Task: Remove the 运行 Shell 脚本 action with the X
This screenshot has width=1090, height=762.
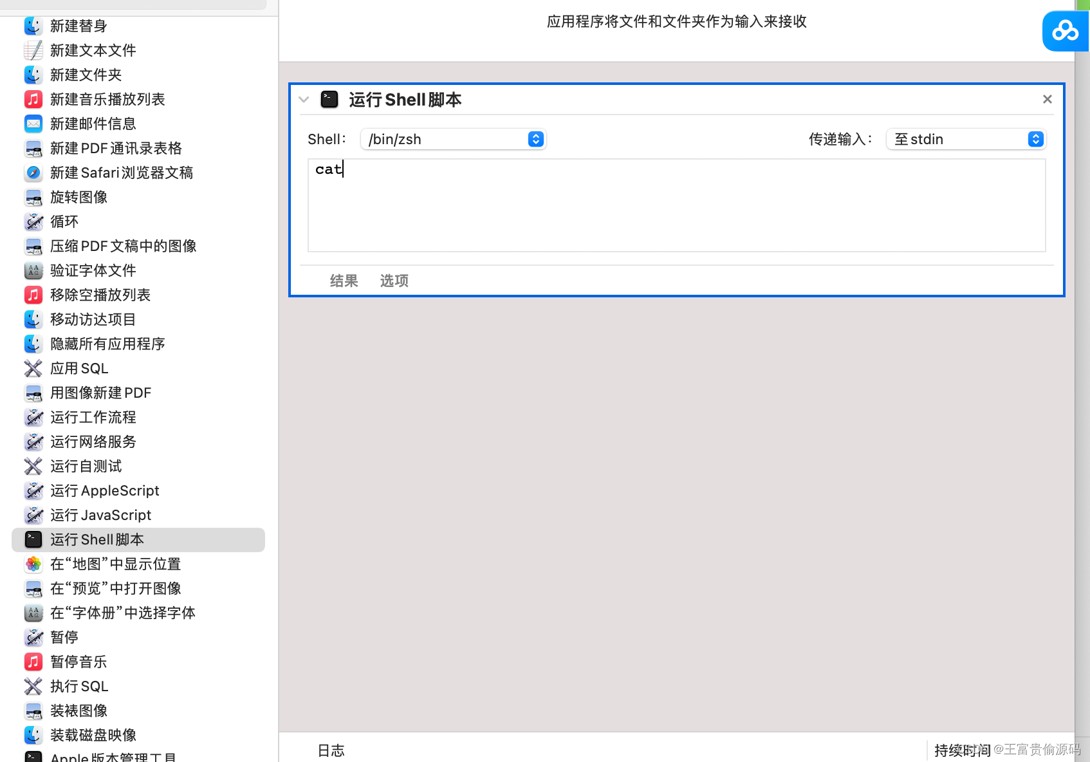Action: pos(1047,99)
